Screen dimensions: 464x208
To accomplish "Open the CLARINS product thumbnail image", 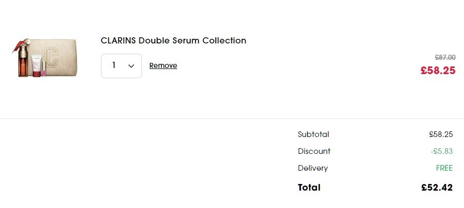I will 43,58.
